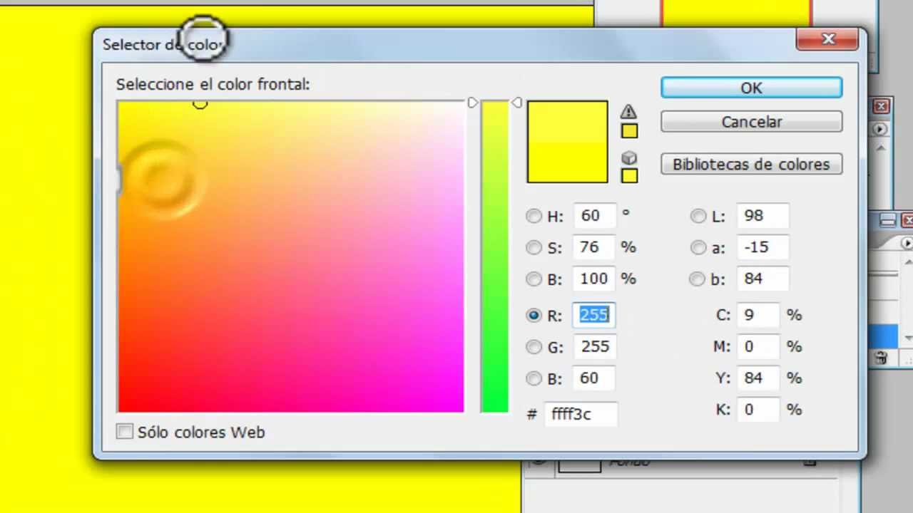Image resolution: width=913 pixels, height=513 pixels.
Task: Click the right slider arrow handle
Action: tap(516, 103)
